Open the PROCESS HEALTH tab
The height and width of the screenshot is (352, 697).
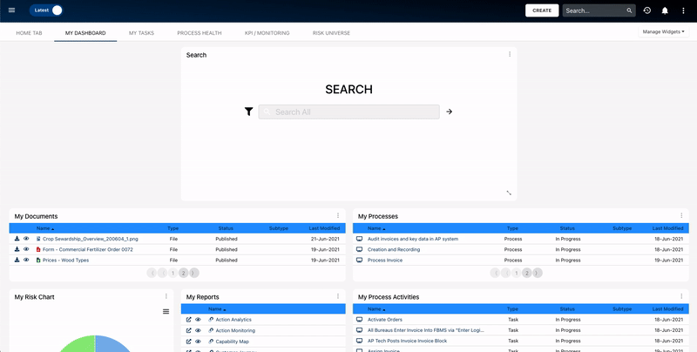click(x=200, y=33)
